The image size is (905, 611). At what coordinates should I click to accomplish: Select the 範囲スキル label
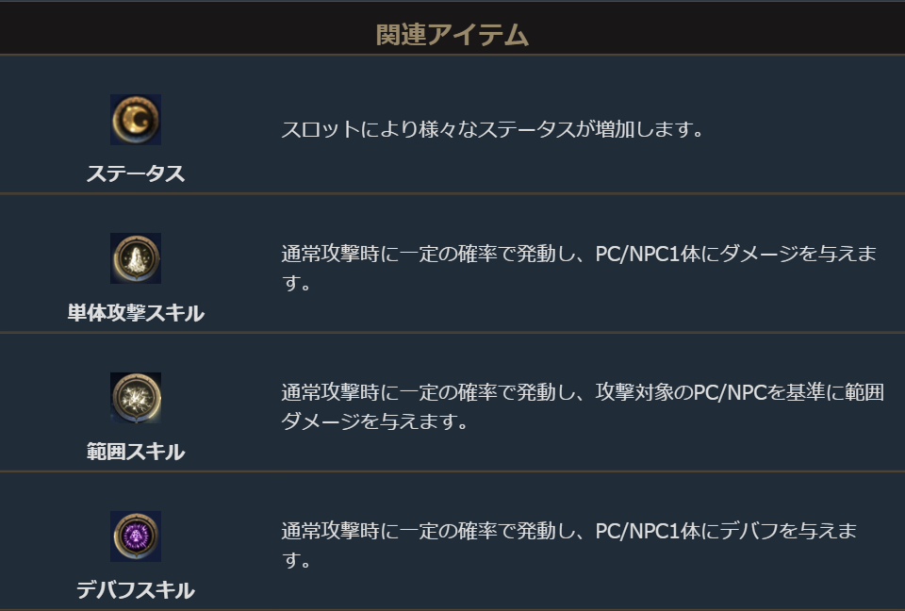click(x=135, y=452)
